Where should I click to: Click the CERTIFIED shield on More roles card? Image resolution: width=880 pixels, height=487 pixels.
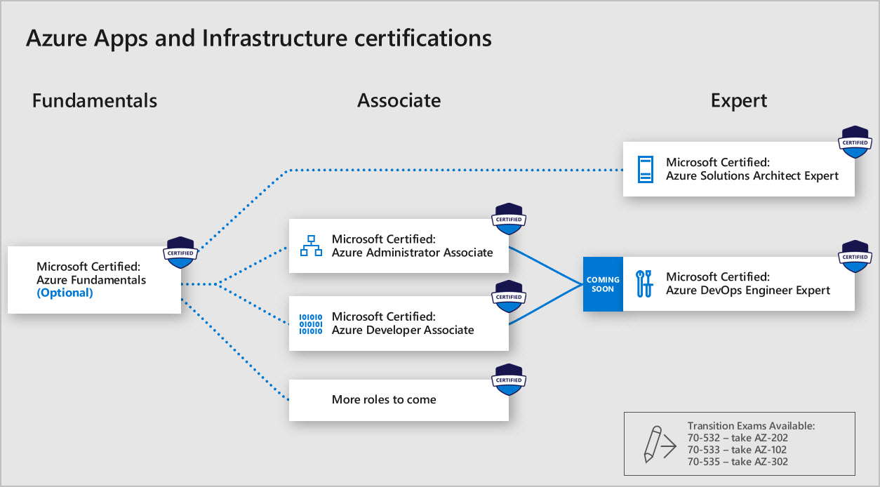pos(508,380)
